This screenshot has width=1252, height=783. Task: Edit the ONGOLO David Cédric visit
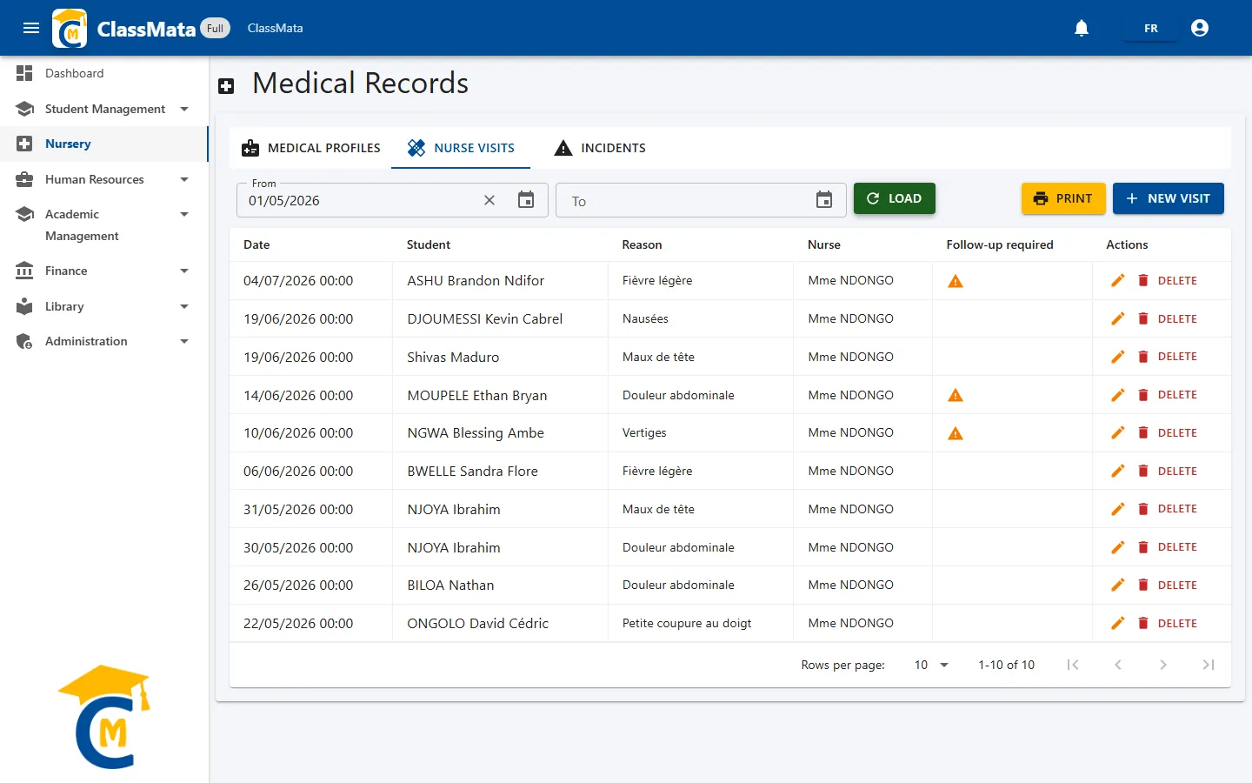tap(1118, 623)
